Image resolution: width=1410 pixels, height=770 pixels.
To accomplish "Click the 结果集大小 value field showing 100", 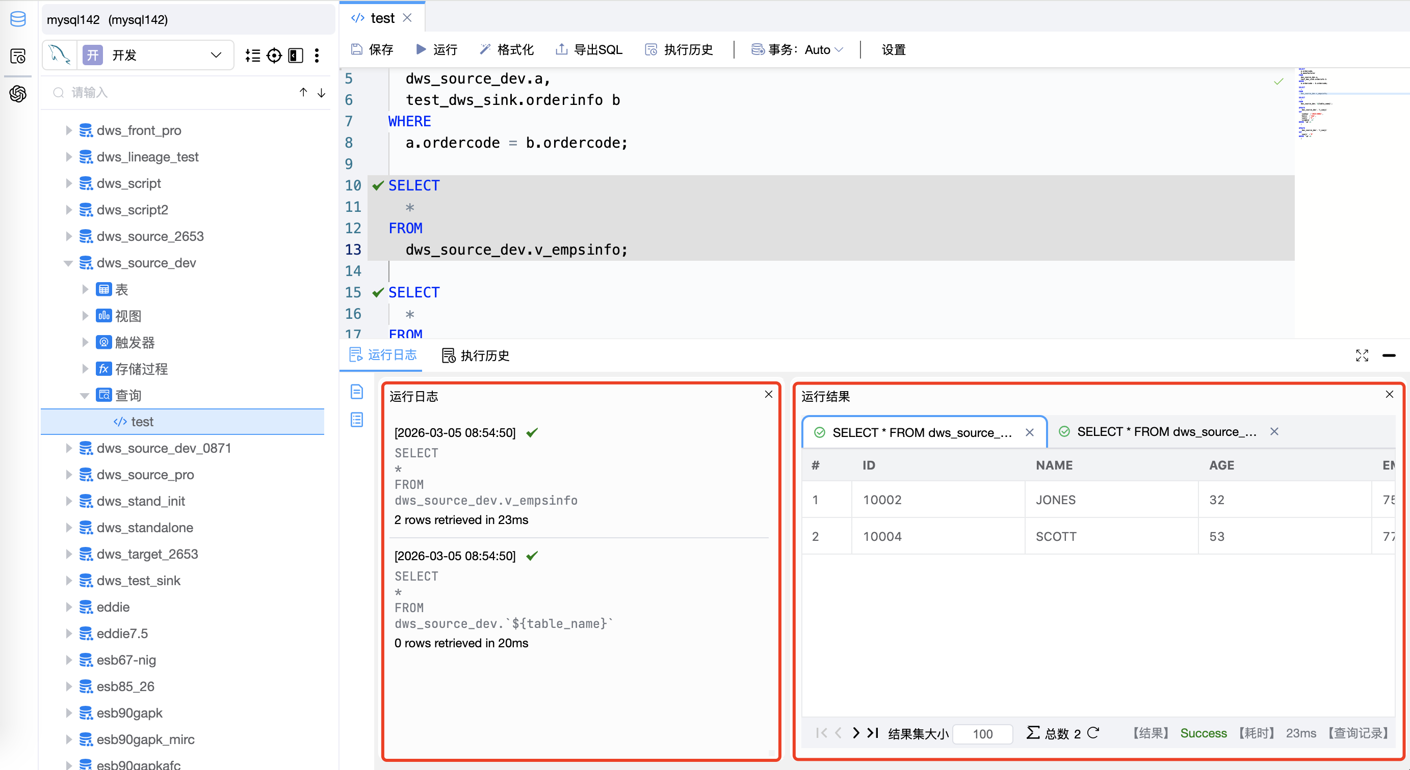I will (x=982, y=733).
